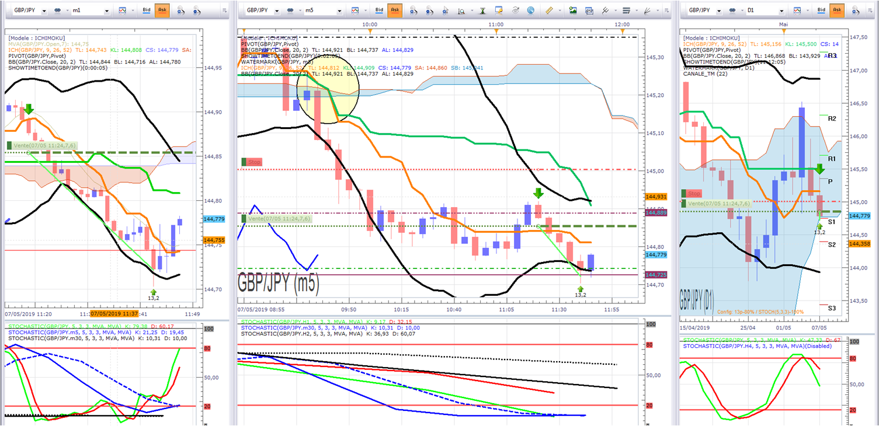Open the toolbar overflow menu of the D1 chart
This screenshot has height=426, width=879.
[x=871, y=11]
